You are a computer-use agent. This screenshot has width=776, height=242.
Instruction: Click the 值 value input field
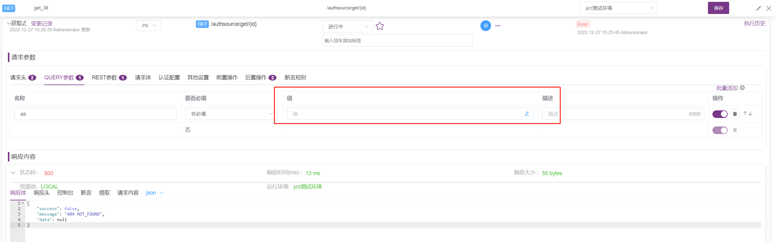click(x=410, y=114)
